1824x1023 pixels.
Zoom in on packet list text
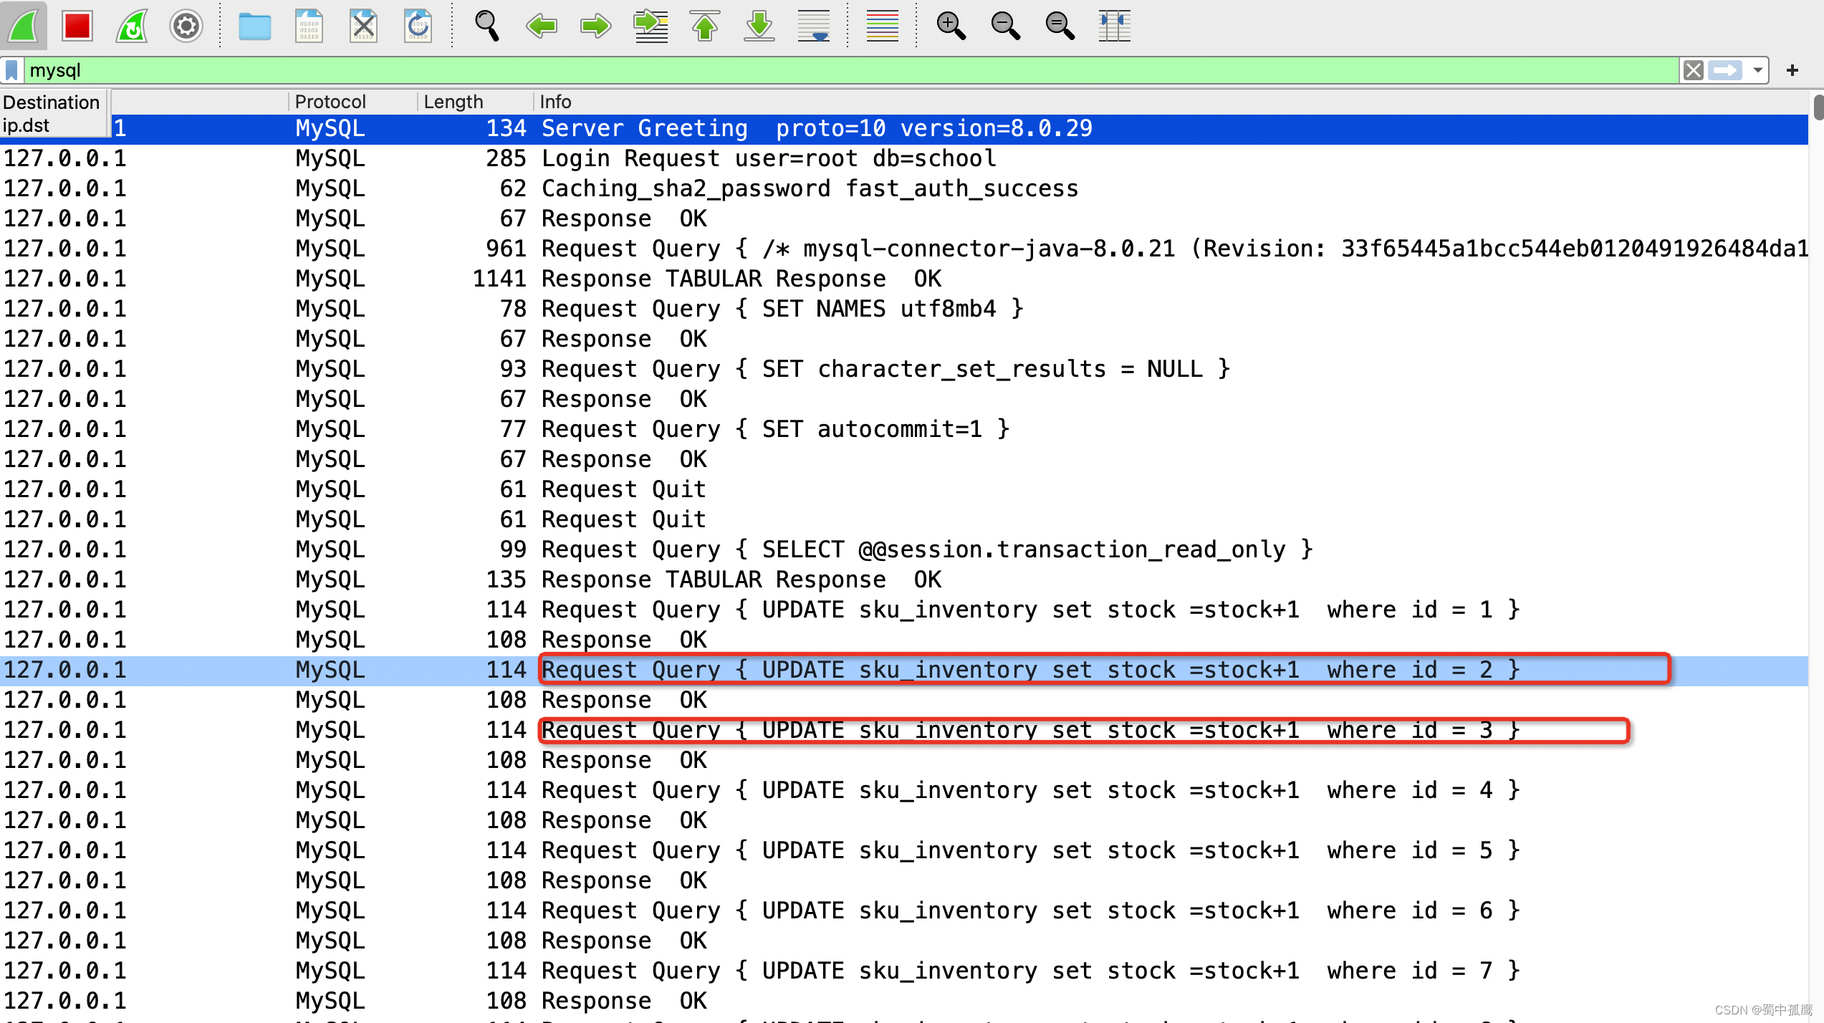(951, 26)
